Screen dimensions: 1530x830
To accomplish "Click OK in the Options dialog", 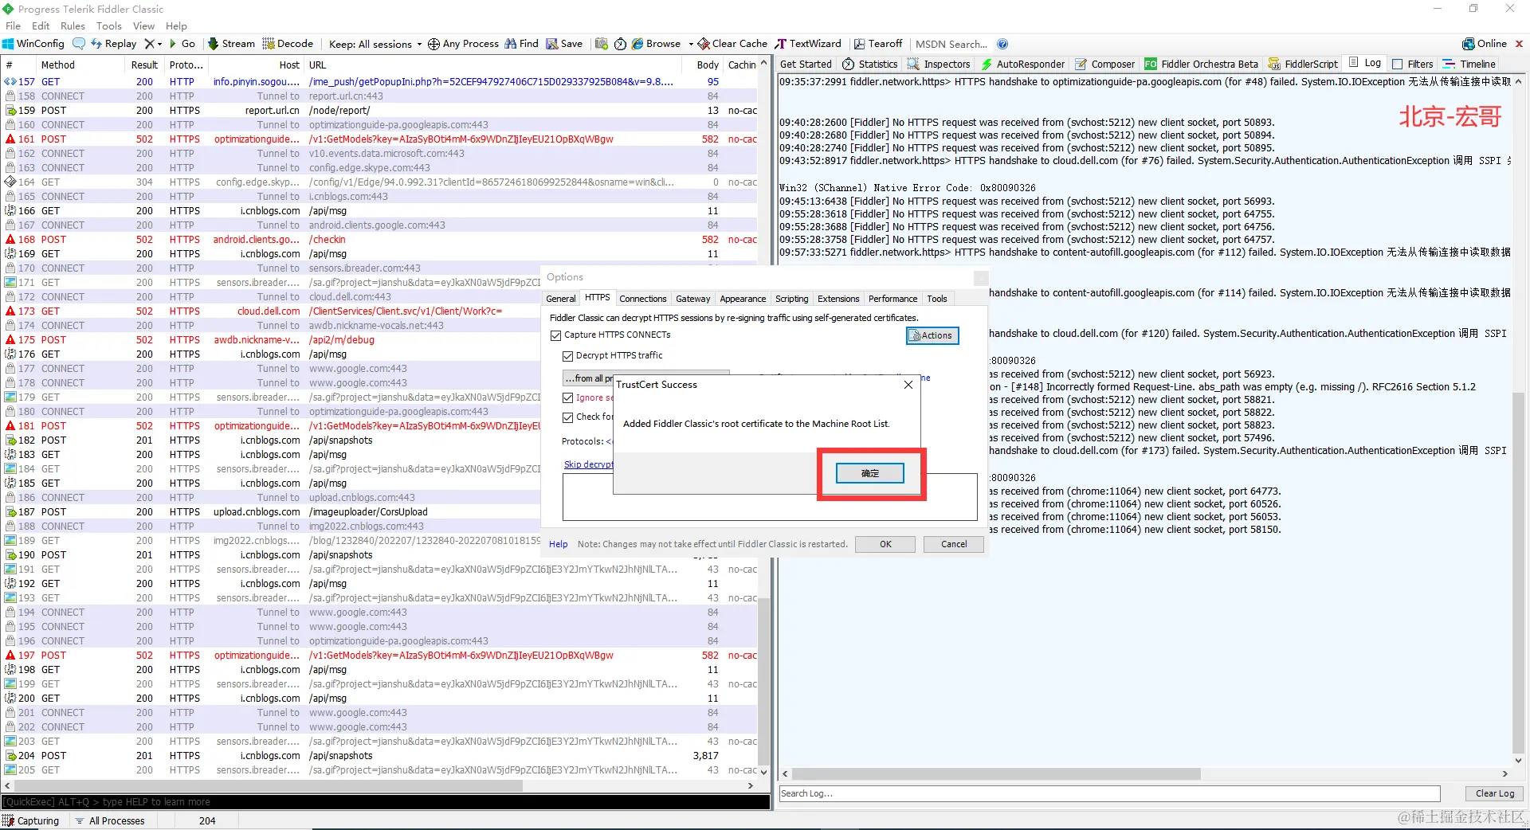I will 885,544.
